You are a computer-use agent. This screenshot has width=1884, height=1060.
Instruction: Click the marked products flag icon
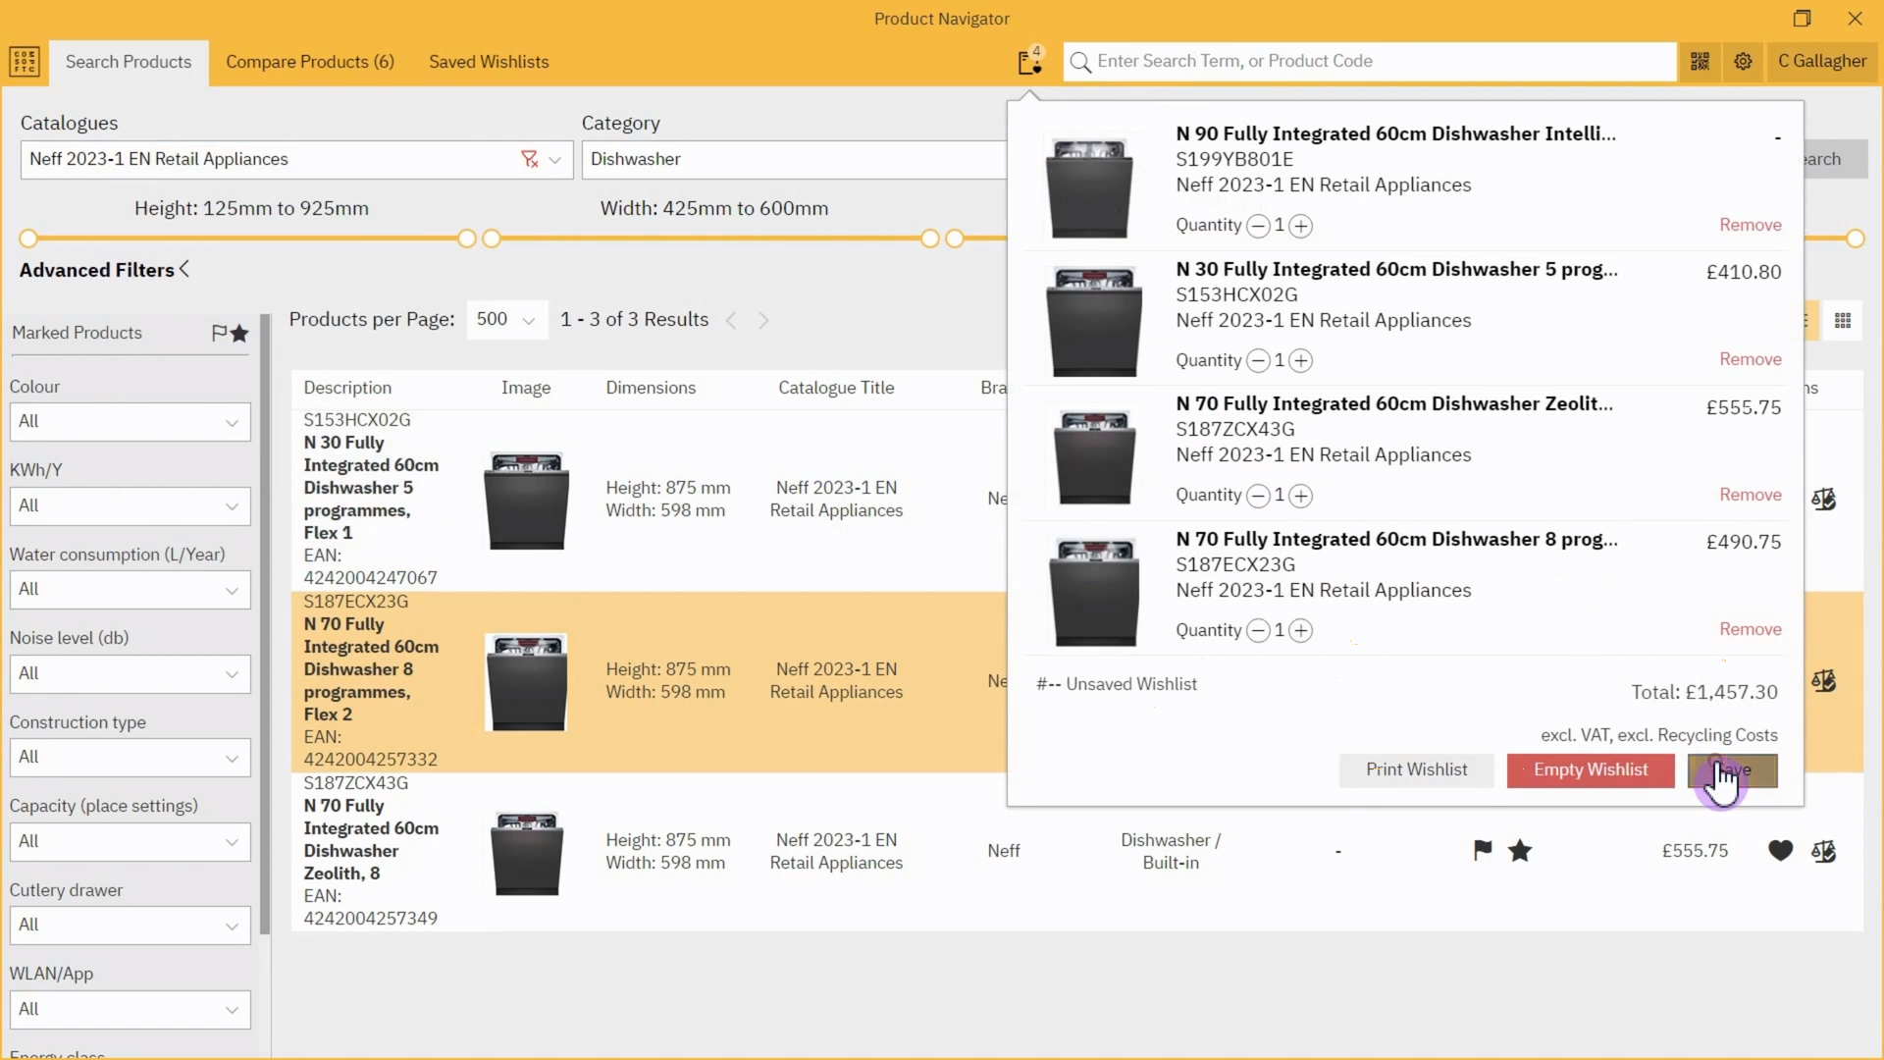[220, 333]
